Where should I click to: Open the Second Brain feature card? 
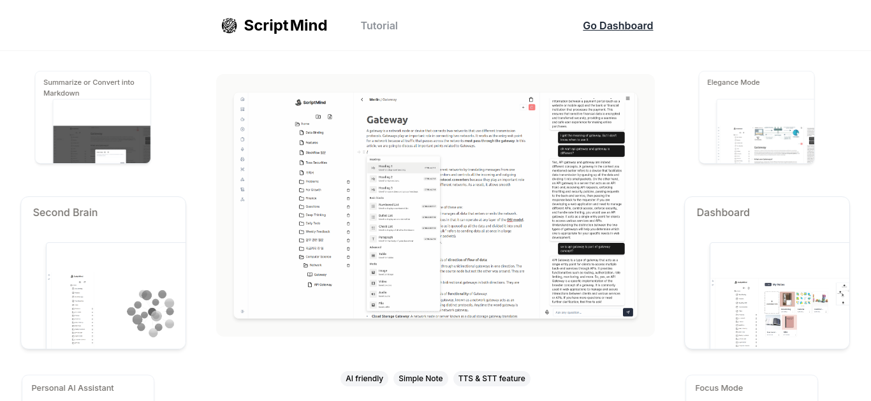tap(103, 273)
